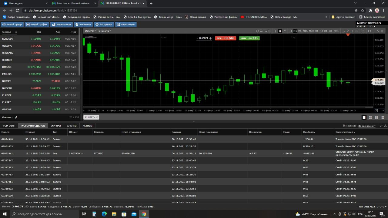Click the volume field showing 0.9999
This screenshot has width=388, height=218.
click(203, 38)
